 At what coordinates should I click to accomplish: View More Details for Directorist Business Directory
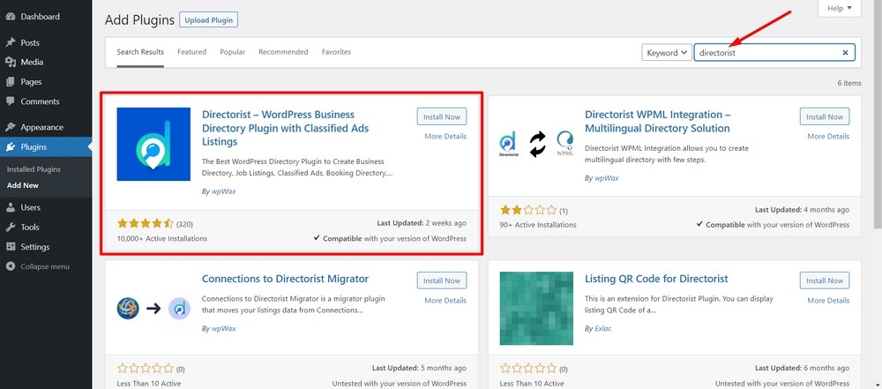coord(445,136)
